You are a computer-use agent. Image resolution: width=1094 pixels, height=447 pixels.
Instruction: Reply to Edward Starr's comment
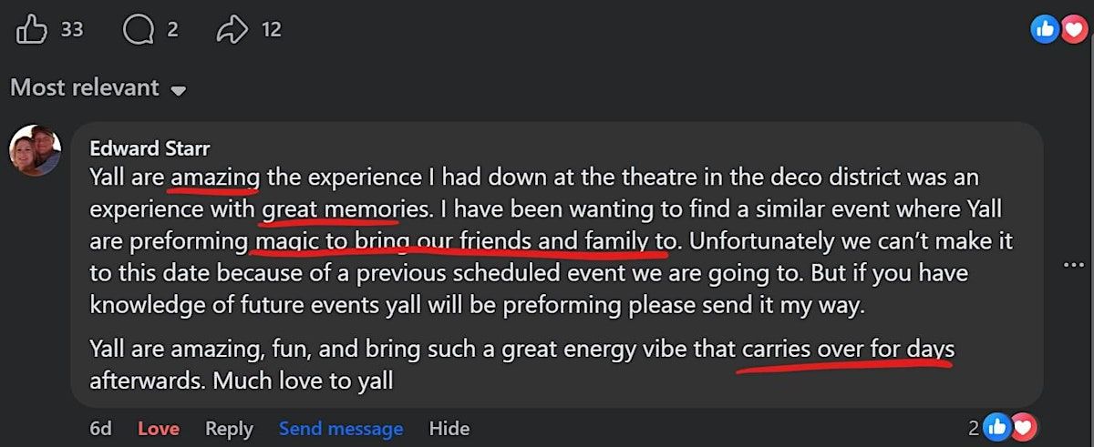[x=229, y=428]
